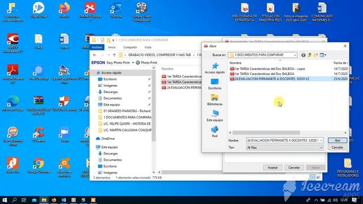Image resolution: width=363 pixels, height=204 pixels.
Task: Expand the 'Buscar en' folder dropdown
Action: pos(295,55)
